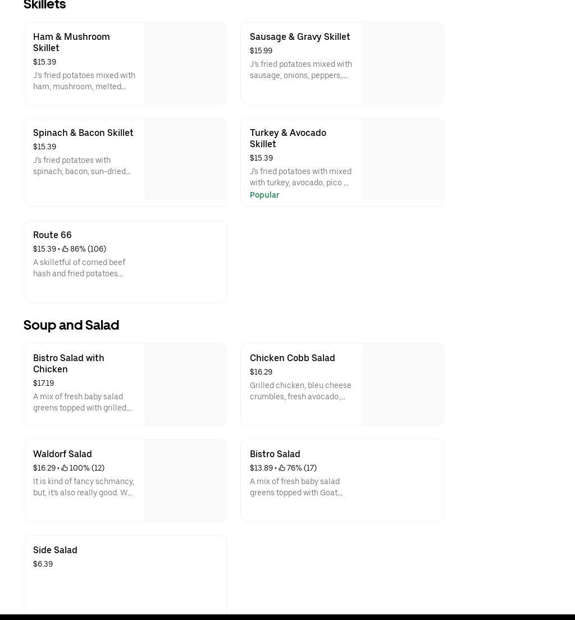Click the Waldorf Salad thumbs-up rating icon

(65, 468)
